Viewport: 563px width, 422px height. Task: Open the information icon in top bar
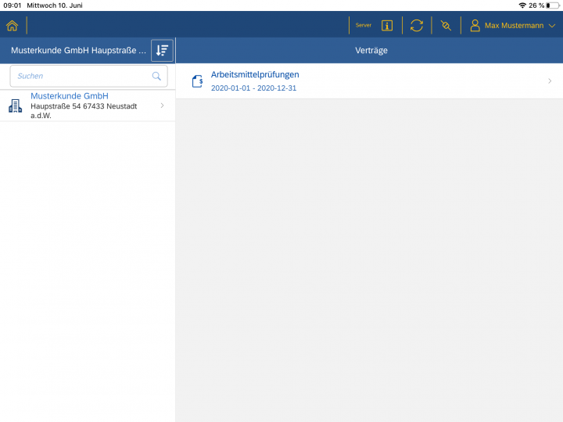[x=387, y=25]
